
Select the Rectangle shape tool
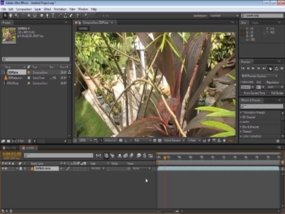(42, 16)
